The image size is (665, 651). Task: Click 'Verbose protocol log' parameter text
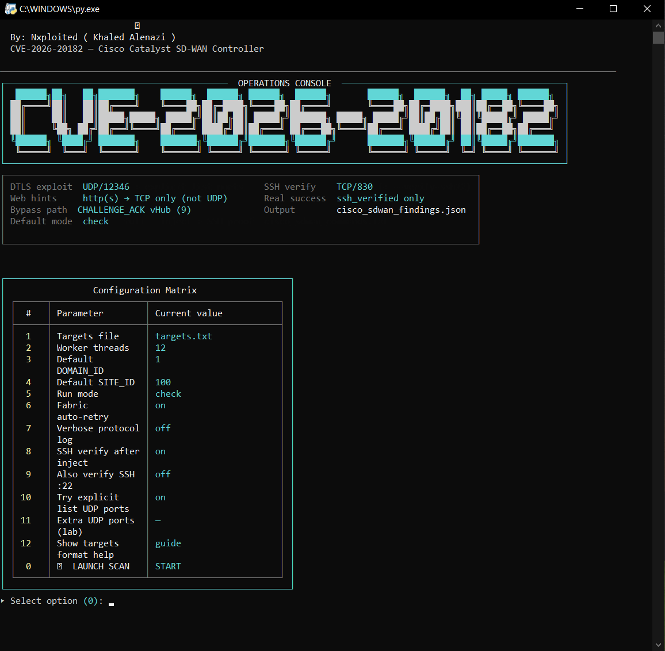[x=98, y=434]
